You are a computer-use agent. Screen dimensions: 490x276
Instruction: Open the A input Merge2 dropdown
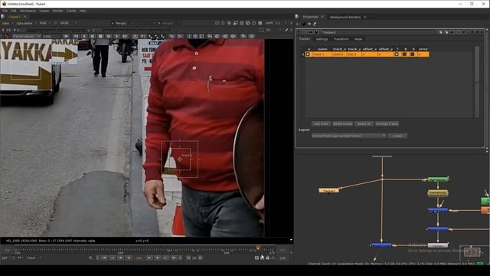122,23
